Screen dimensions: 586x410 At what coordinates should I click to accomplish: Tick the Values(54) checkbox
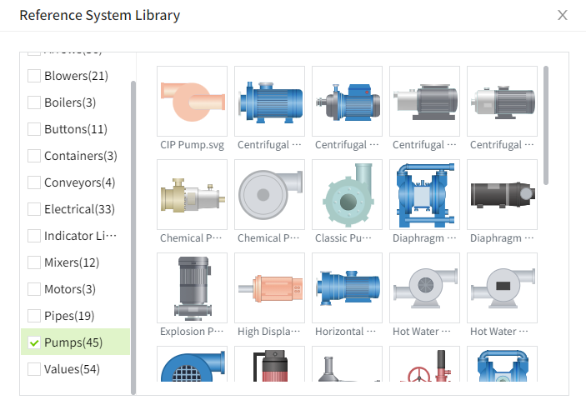pos(34,369)
